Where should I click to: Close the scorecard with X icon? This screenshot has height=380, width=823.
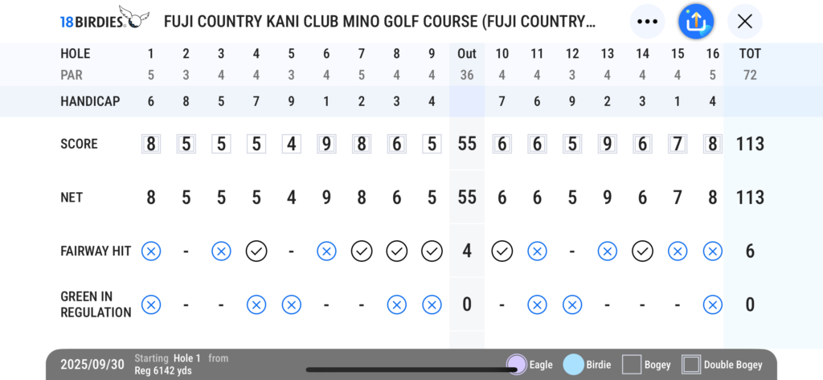point(745,22)
